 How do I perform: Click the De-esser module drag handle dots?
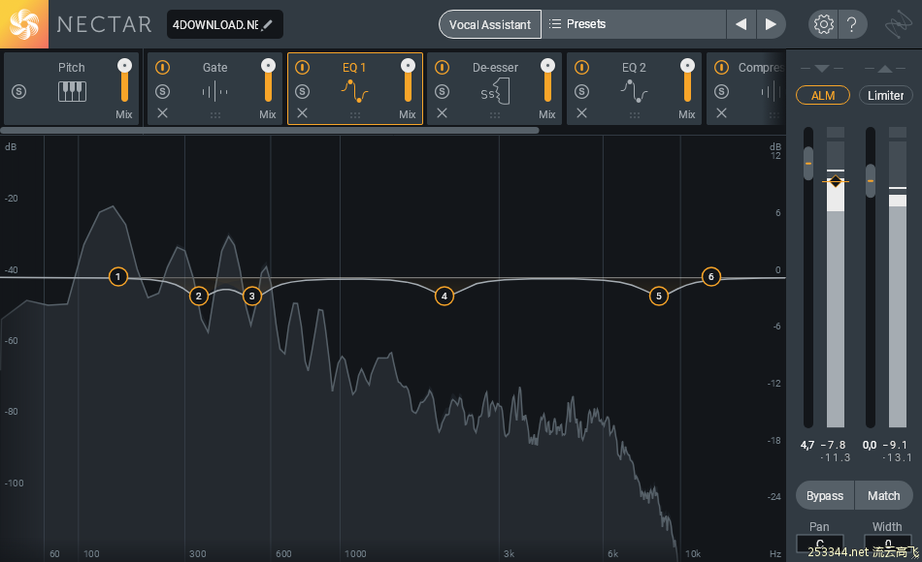pyautogui.click(x=495, y=115)
